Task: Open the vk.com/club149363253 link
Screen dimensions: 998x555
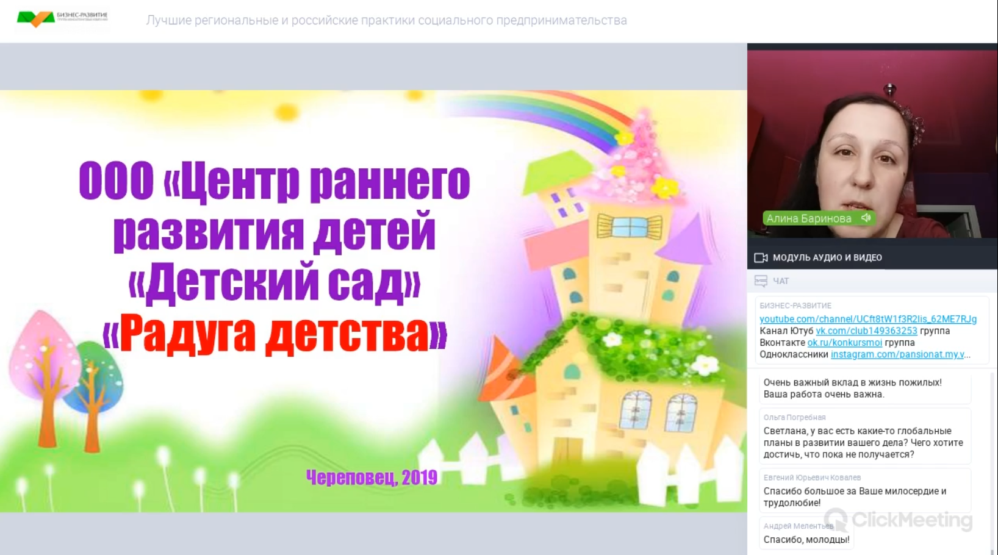Action: (866, 331)
